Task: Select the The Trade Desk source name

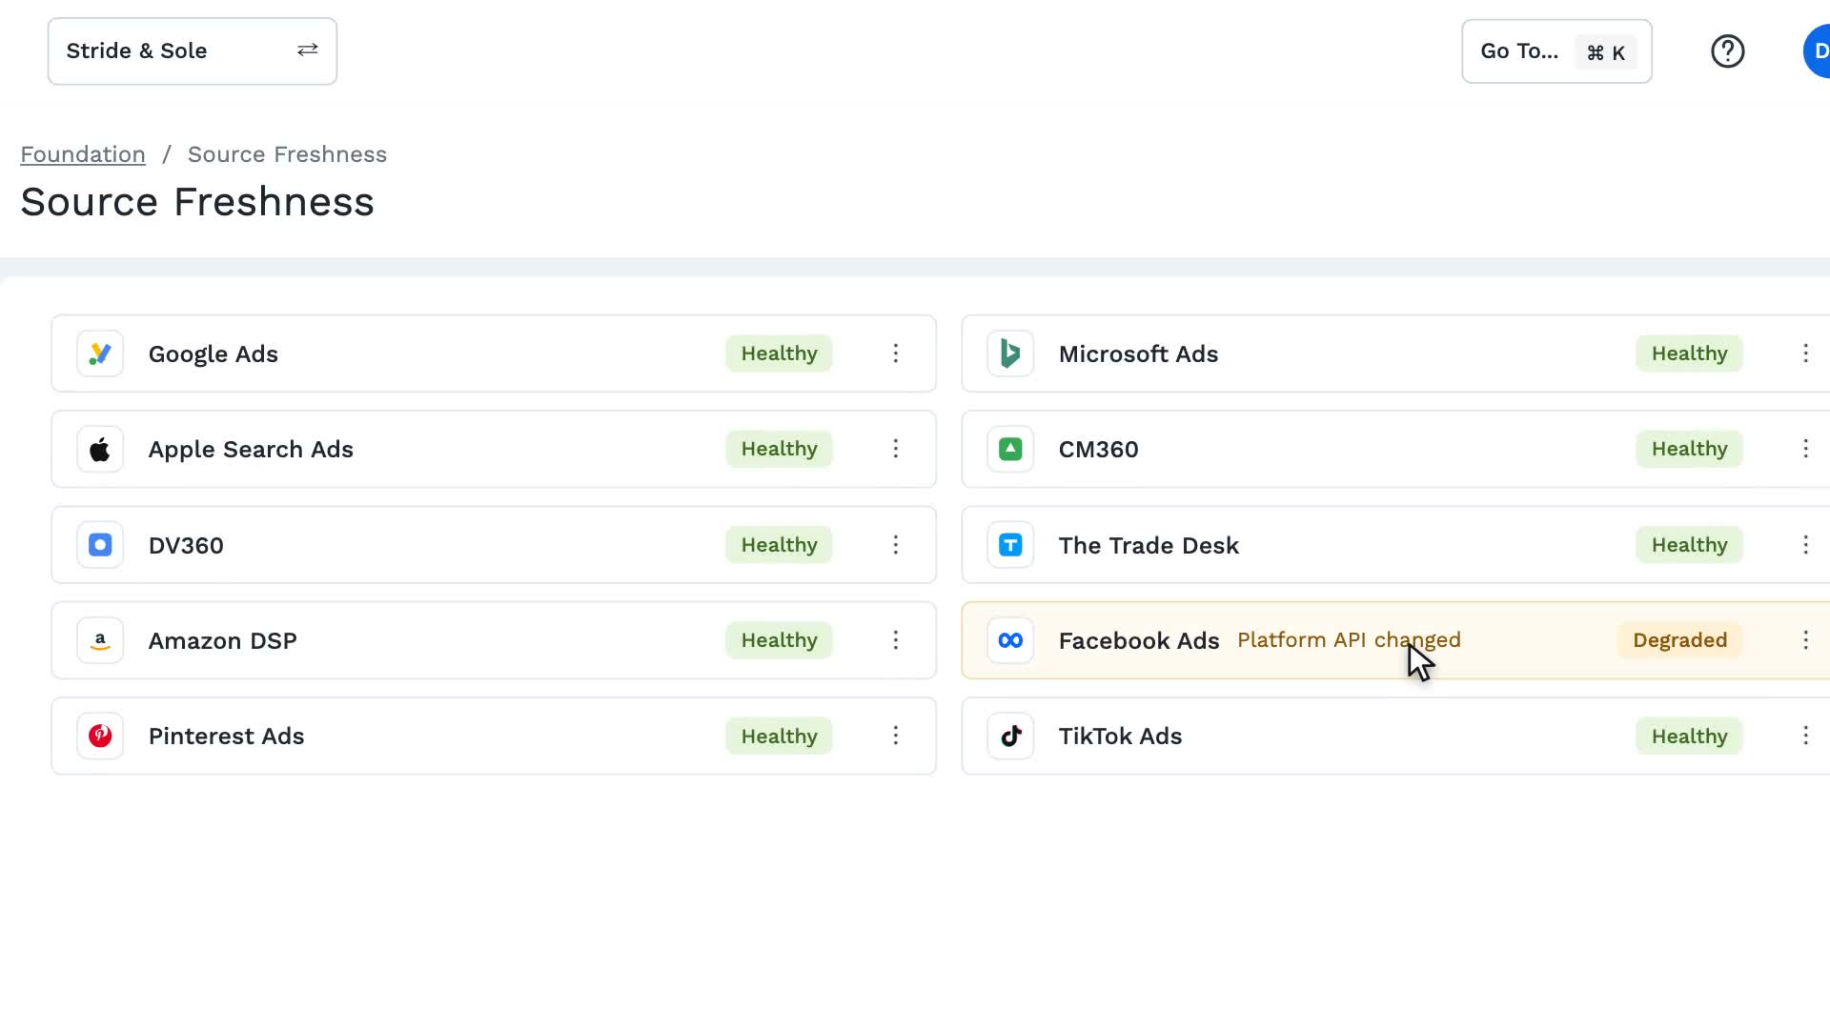Action: point(1149,546)
